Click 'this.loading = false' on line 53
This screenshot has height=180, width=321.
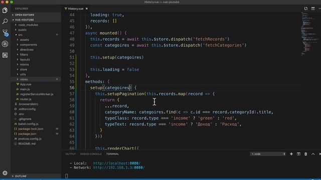pos(115,69)
